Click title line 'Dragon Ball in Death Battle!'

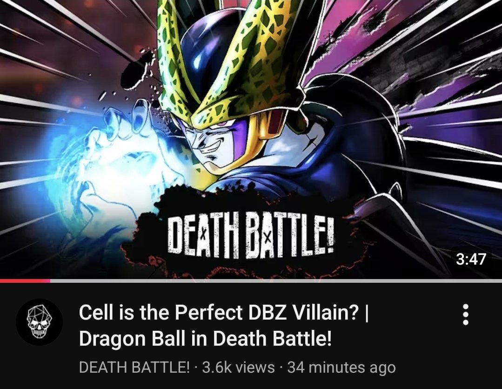205,338
